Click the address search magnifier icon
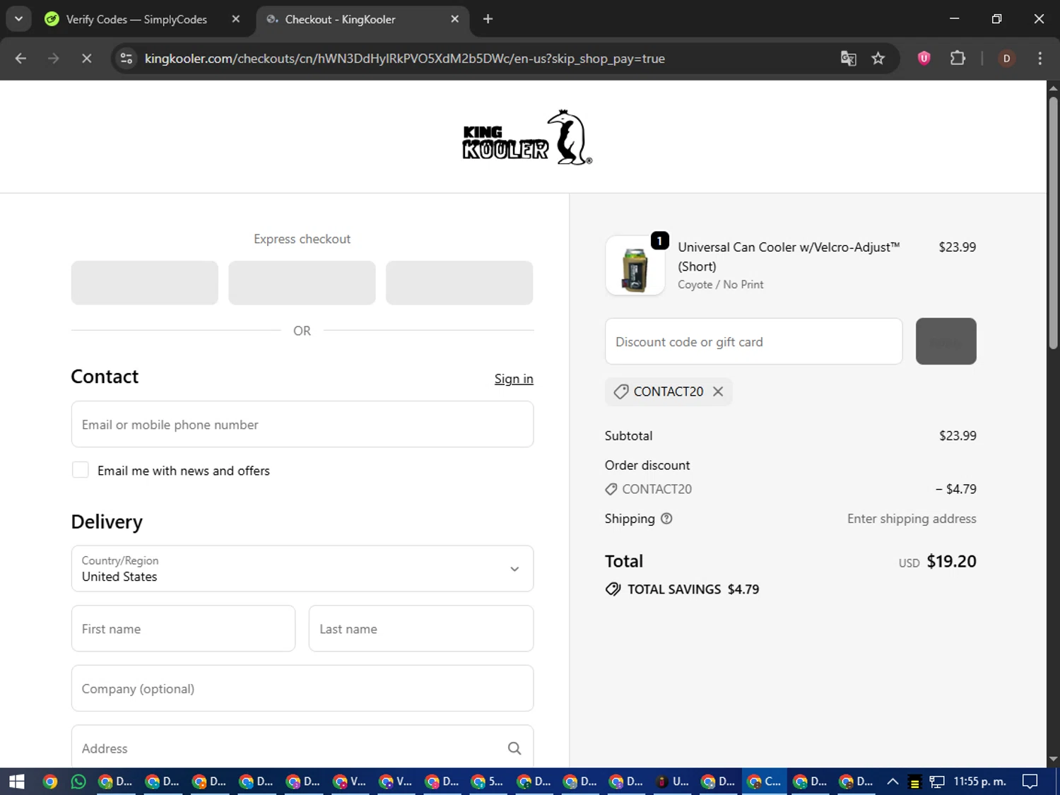Image resolution: width=1060 pixels, height=795 pixels. (514, 748)
